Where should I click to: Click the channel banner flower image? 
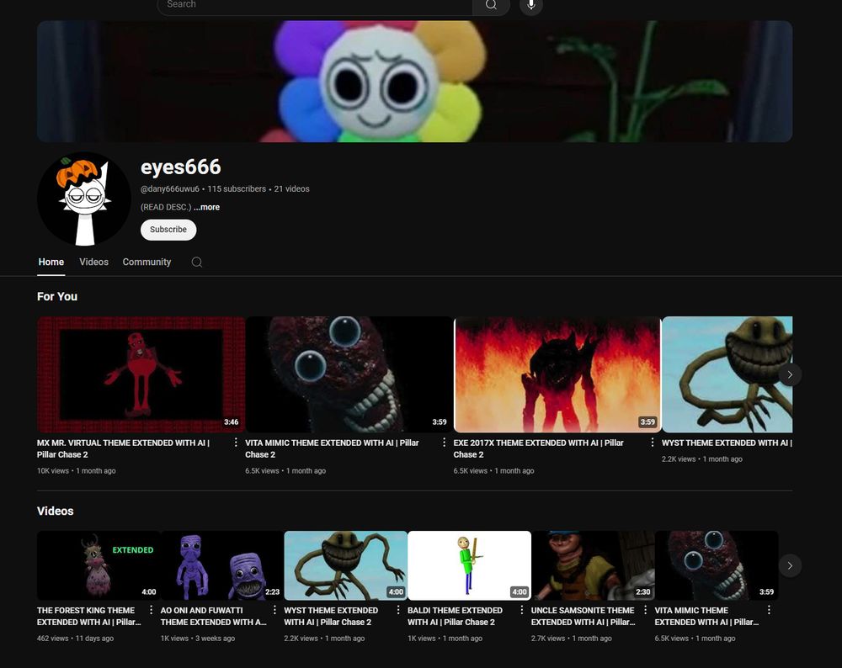coord(414,82)
